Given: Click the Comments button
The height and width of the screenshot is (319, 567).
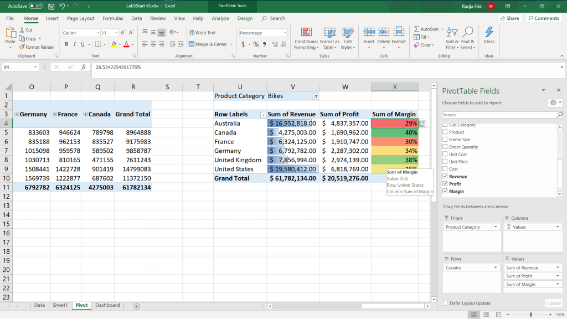Looking at the screenshot, I should (x=543, y=18).
